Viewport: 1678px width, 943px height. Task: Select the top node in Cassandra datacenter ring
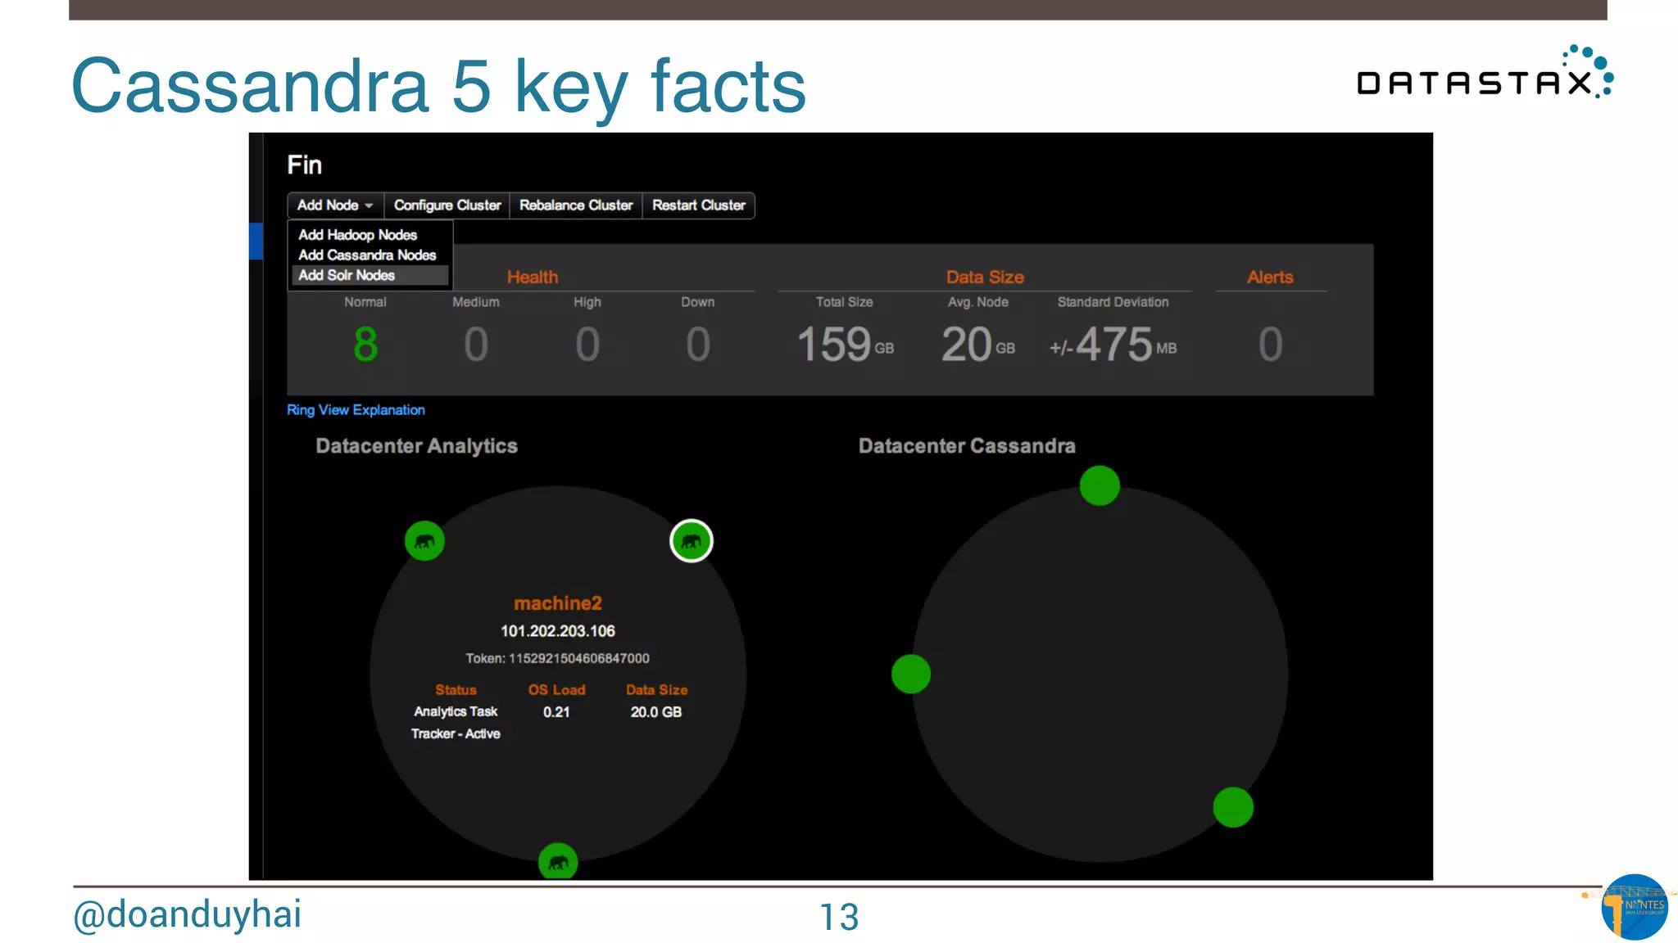point(1100,486)
